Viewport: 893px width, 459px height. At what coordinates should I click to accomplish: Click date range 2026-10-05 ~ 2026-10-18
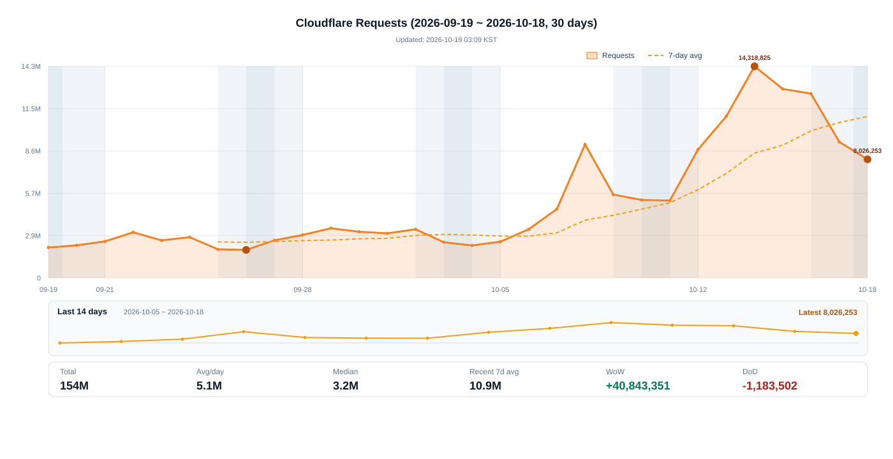163,312
